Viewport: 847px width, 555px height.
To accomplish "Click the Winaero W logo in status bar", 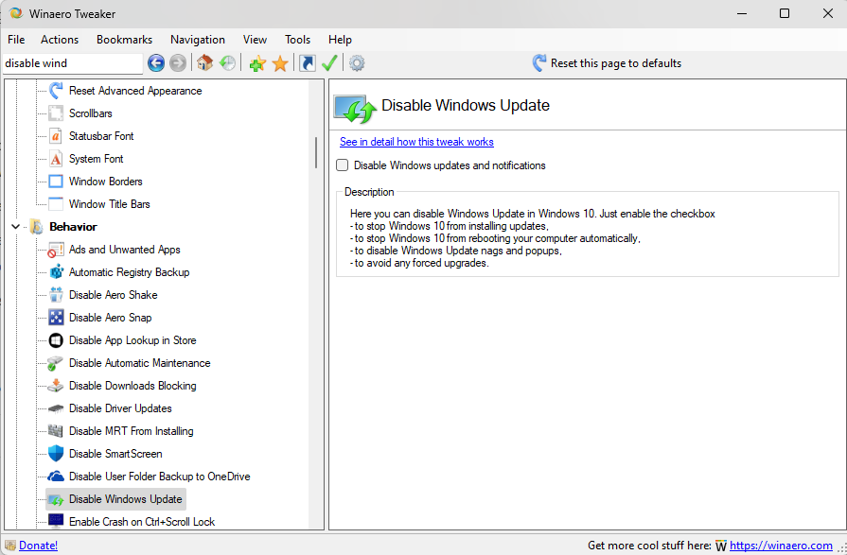I will (721, 546).
